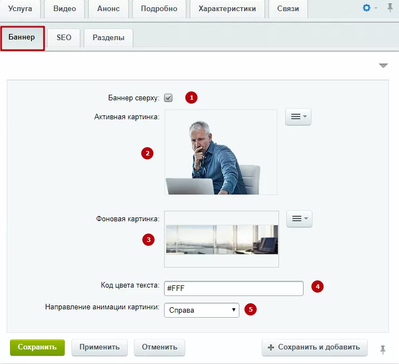The image size is (399, 364).
Task: Open the Разделы tab
Action: (108, 37)
